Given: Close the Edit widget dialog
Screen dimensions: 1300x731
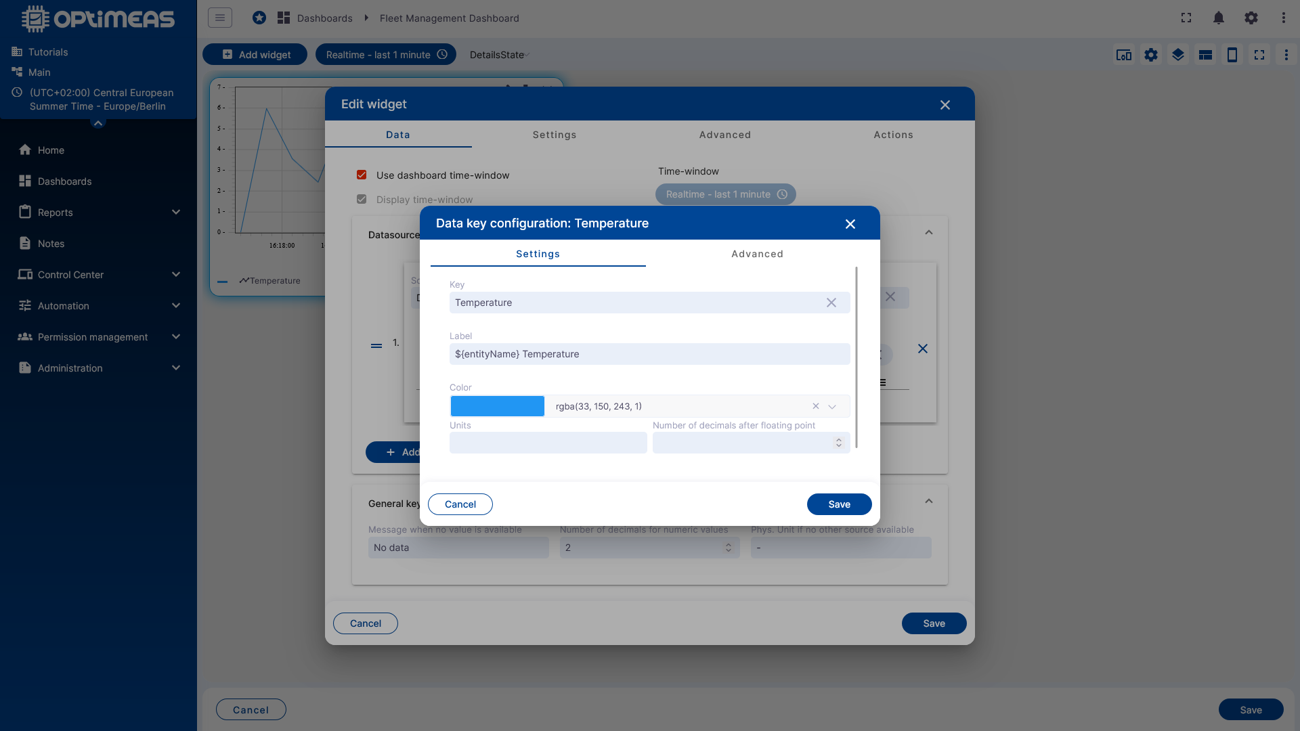Looking at the screenshot, I should pos(945,105).
